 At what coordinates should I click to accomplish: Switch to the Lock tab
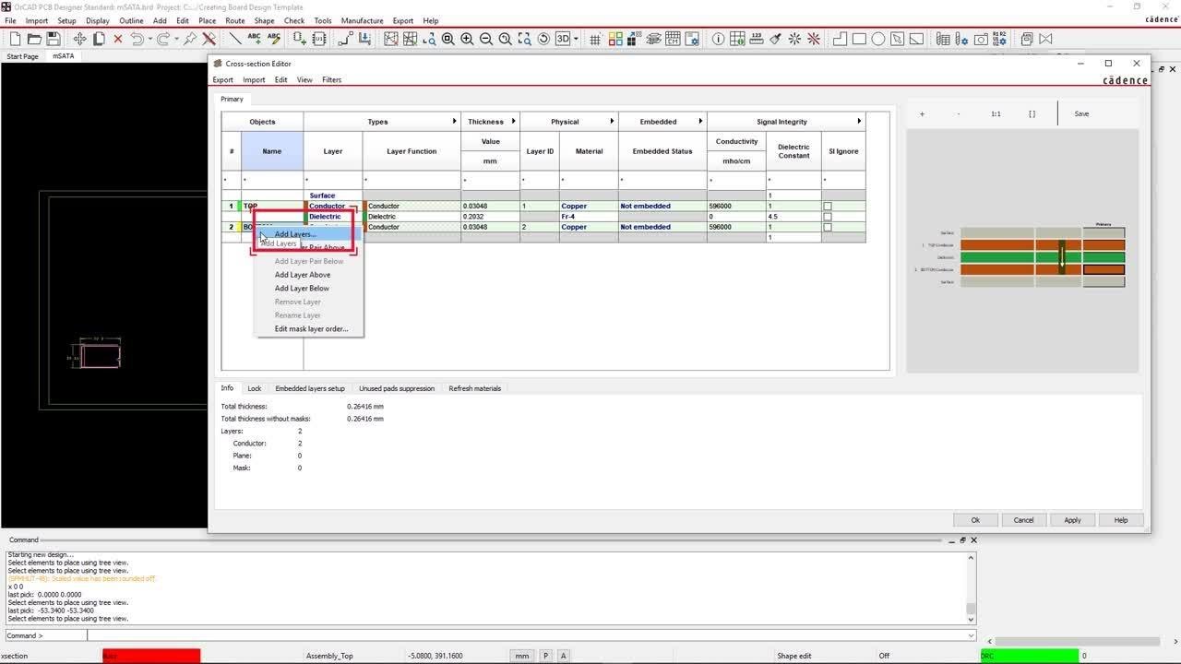[x=255, y=388]
